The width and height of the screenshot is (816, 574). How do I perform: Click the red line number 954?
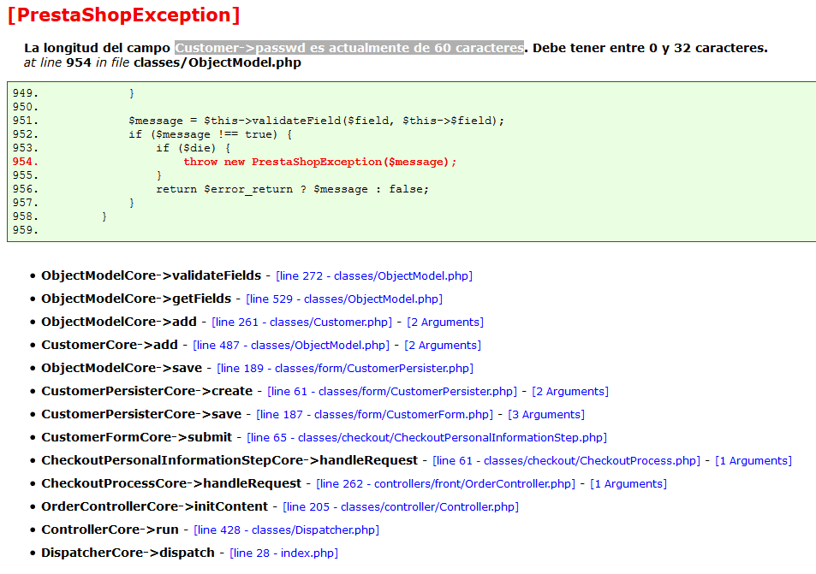click(26, 162)
